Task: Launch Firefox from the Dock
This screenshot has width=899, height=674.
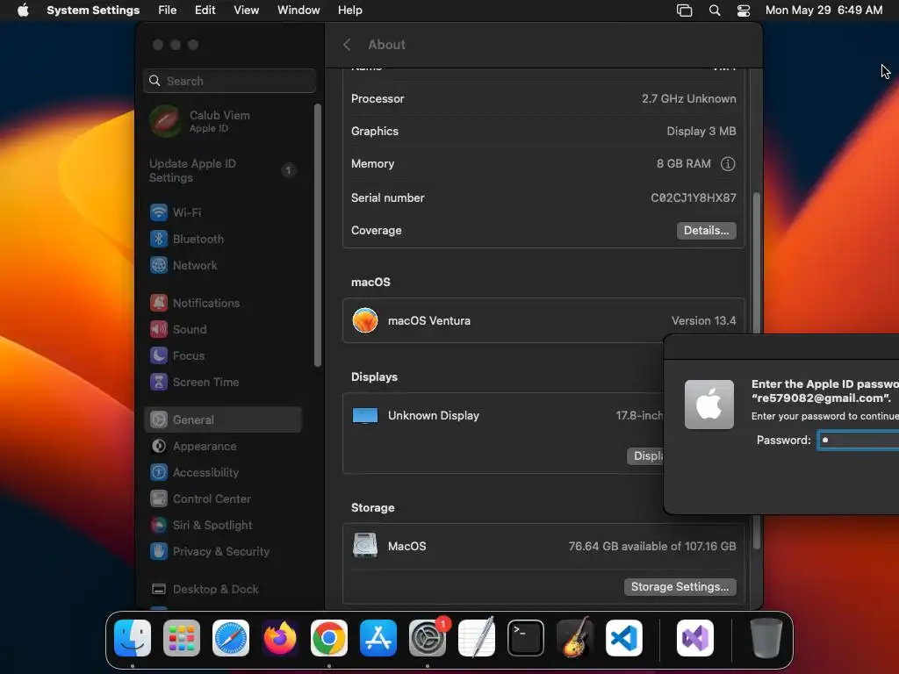Action: tap(280, 638)
